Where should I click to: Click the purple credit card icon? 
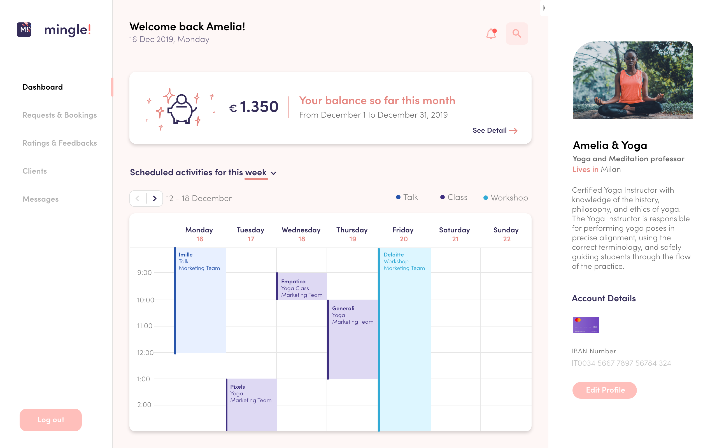click(585, 325)
